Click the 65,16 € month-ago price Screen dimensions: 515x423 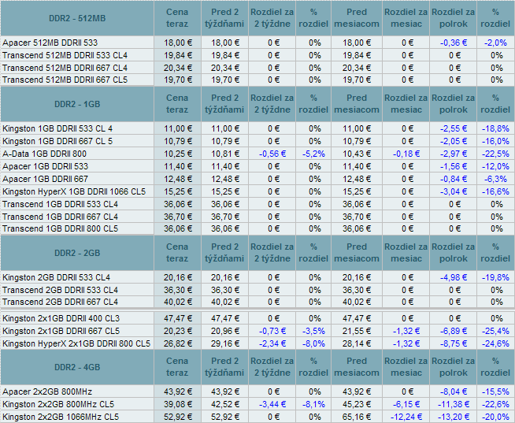pyautogui.click(x=357, y=417)
